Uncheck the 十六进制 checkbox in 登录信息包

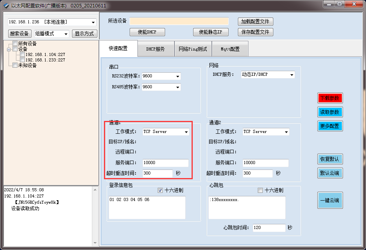click(x=160, y=190)
